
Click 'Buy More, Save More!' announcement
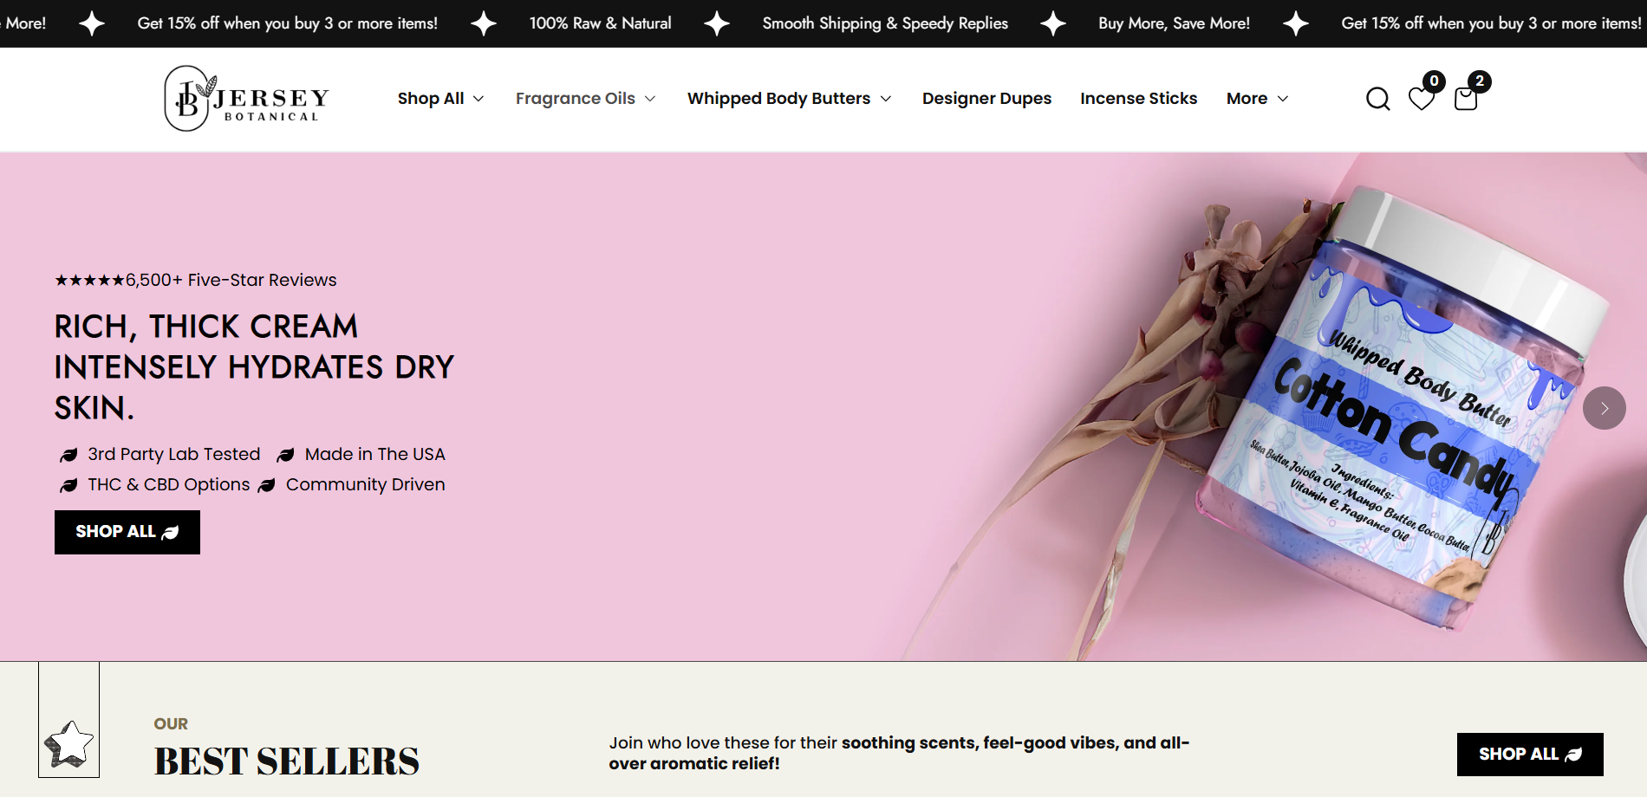(x=1174, y=23)
